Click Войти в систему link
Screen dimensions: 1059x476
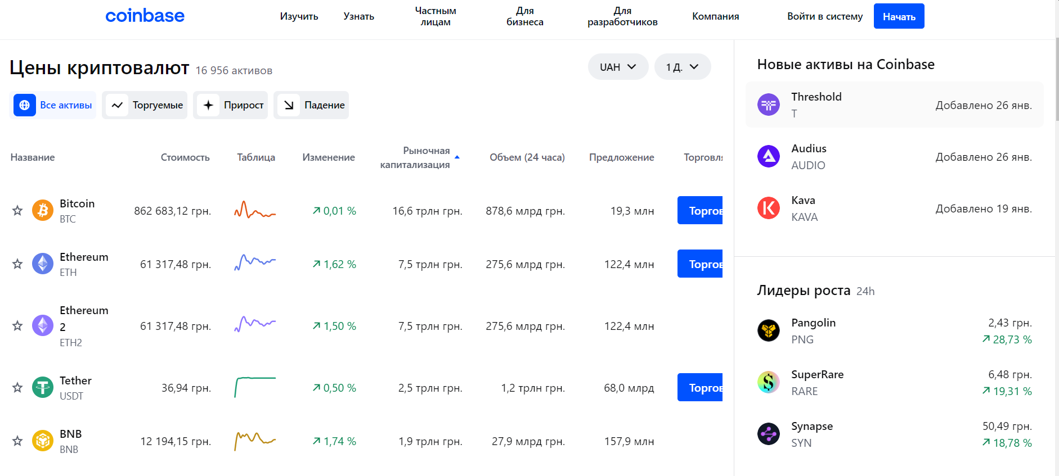point(825,16)
